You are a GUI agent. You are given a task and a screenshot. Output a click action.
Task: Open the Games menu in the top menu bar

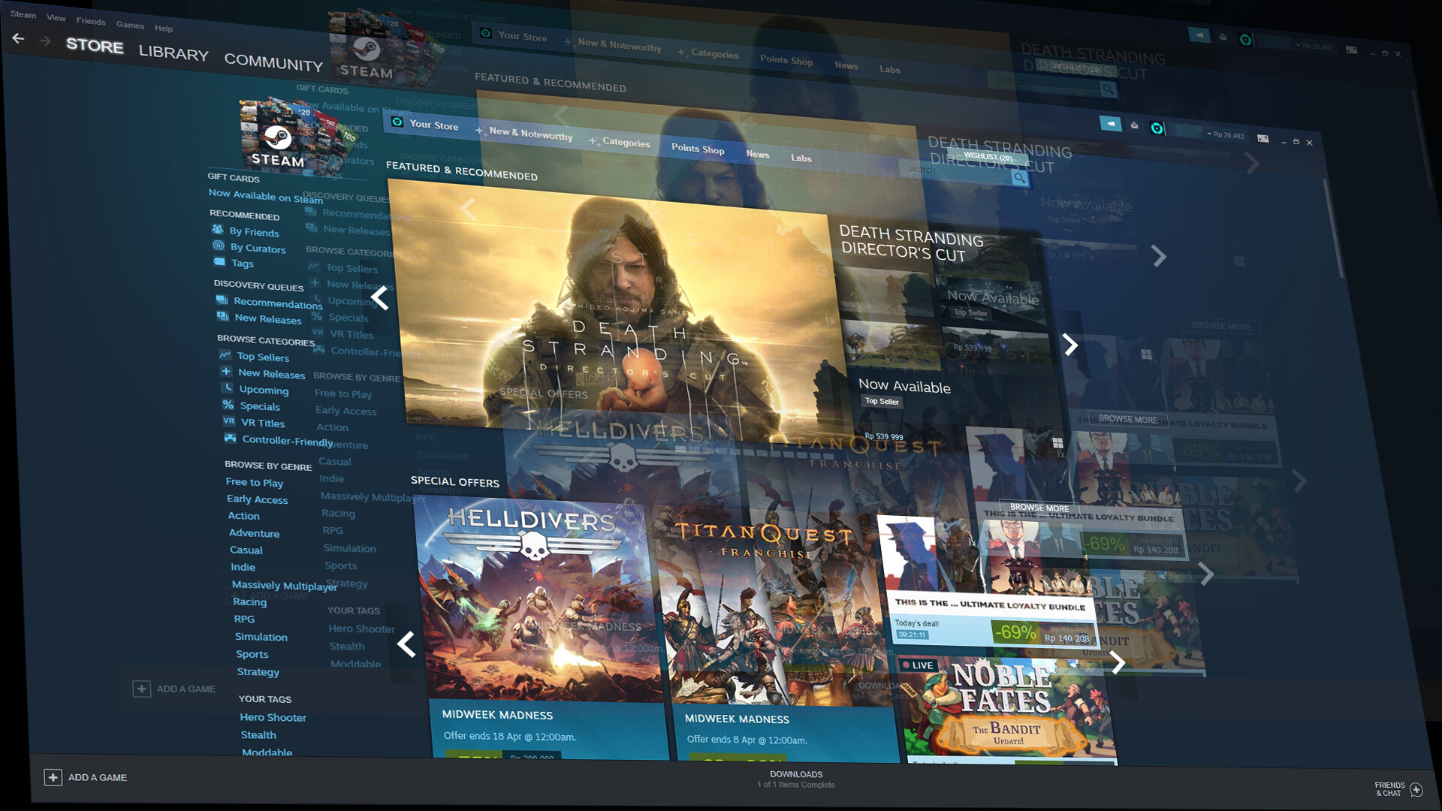[x=130, y=25]
